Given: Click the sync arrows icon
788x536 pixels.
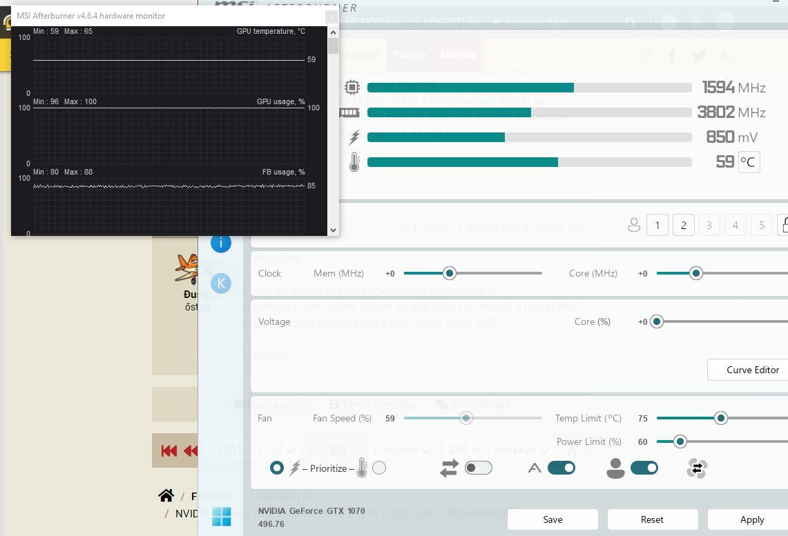Looking at the screenshot, I should pos(450,468).
